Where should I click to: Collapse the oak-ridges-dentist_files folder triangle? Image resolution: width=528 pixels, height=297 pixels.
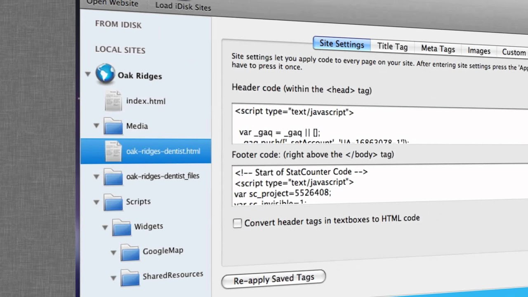(96, 177)
